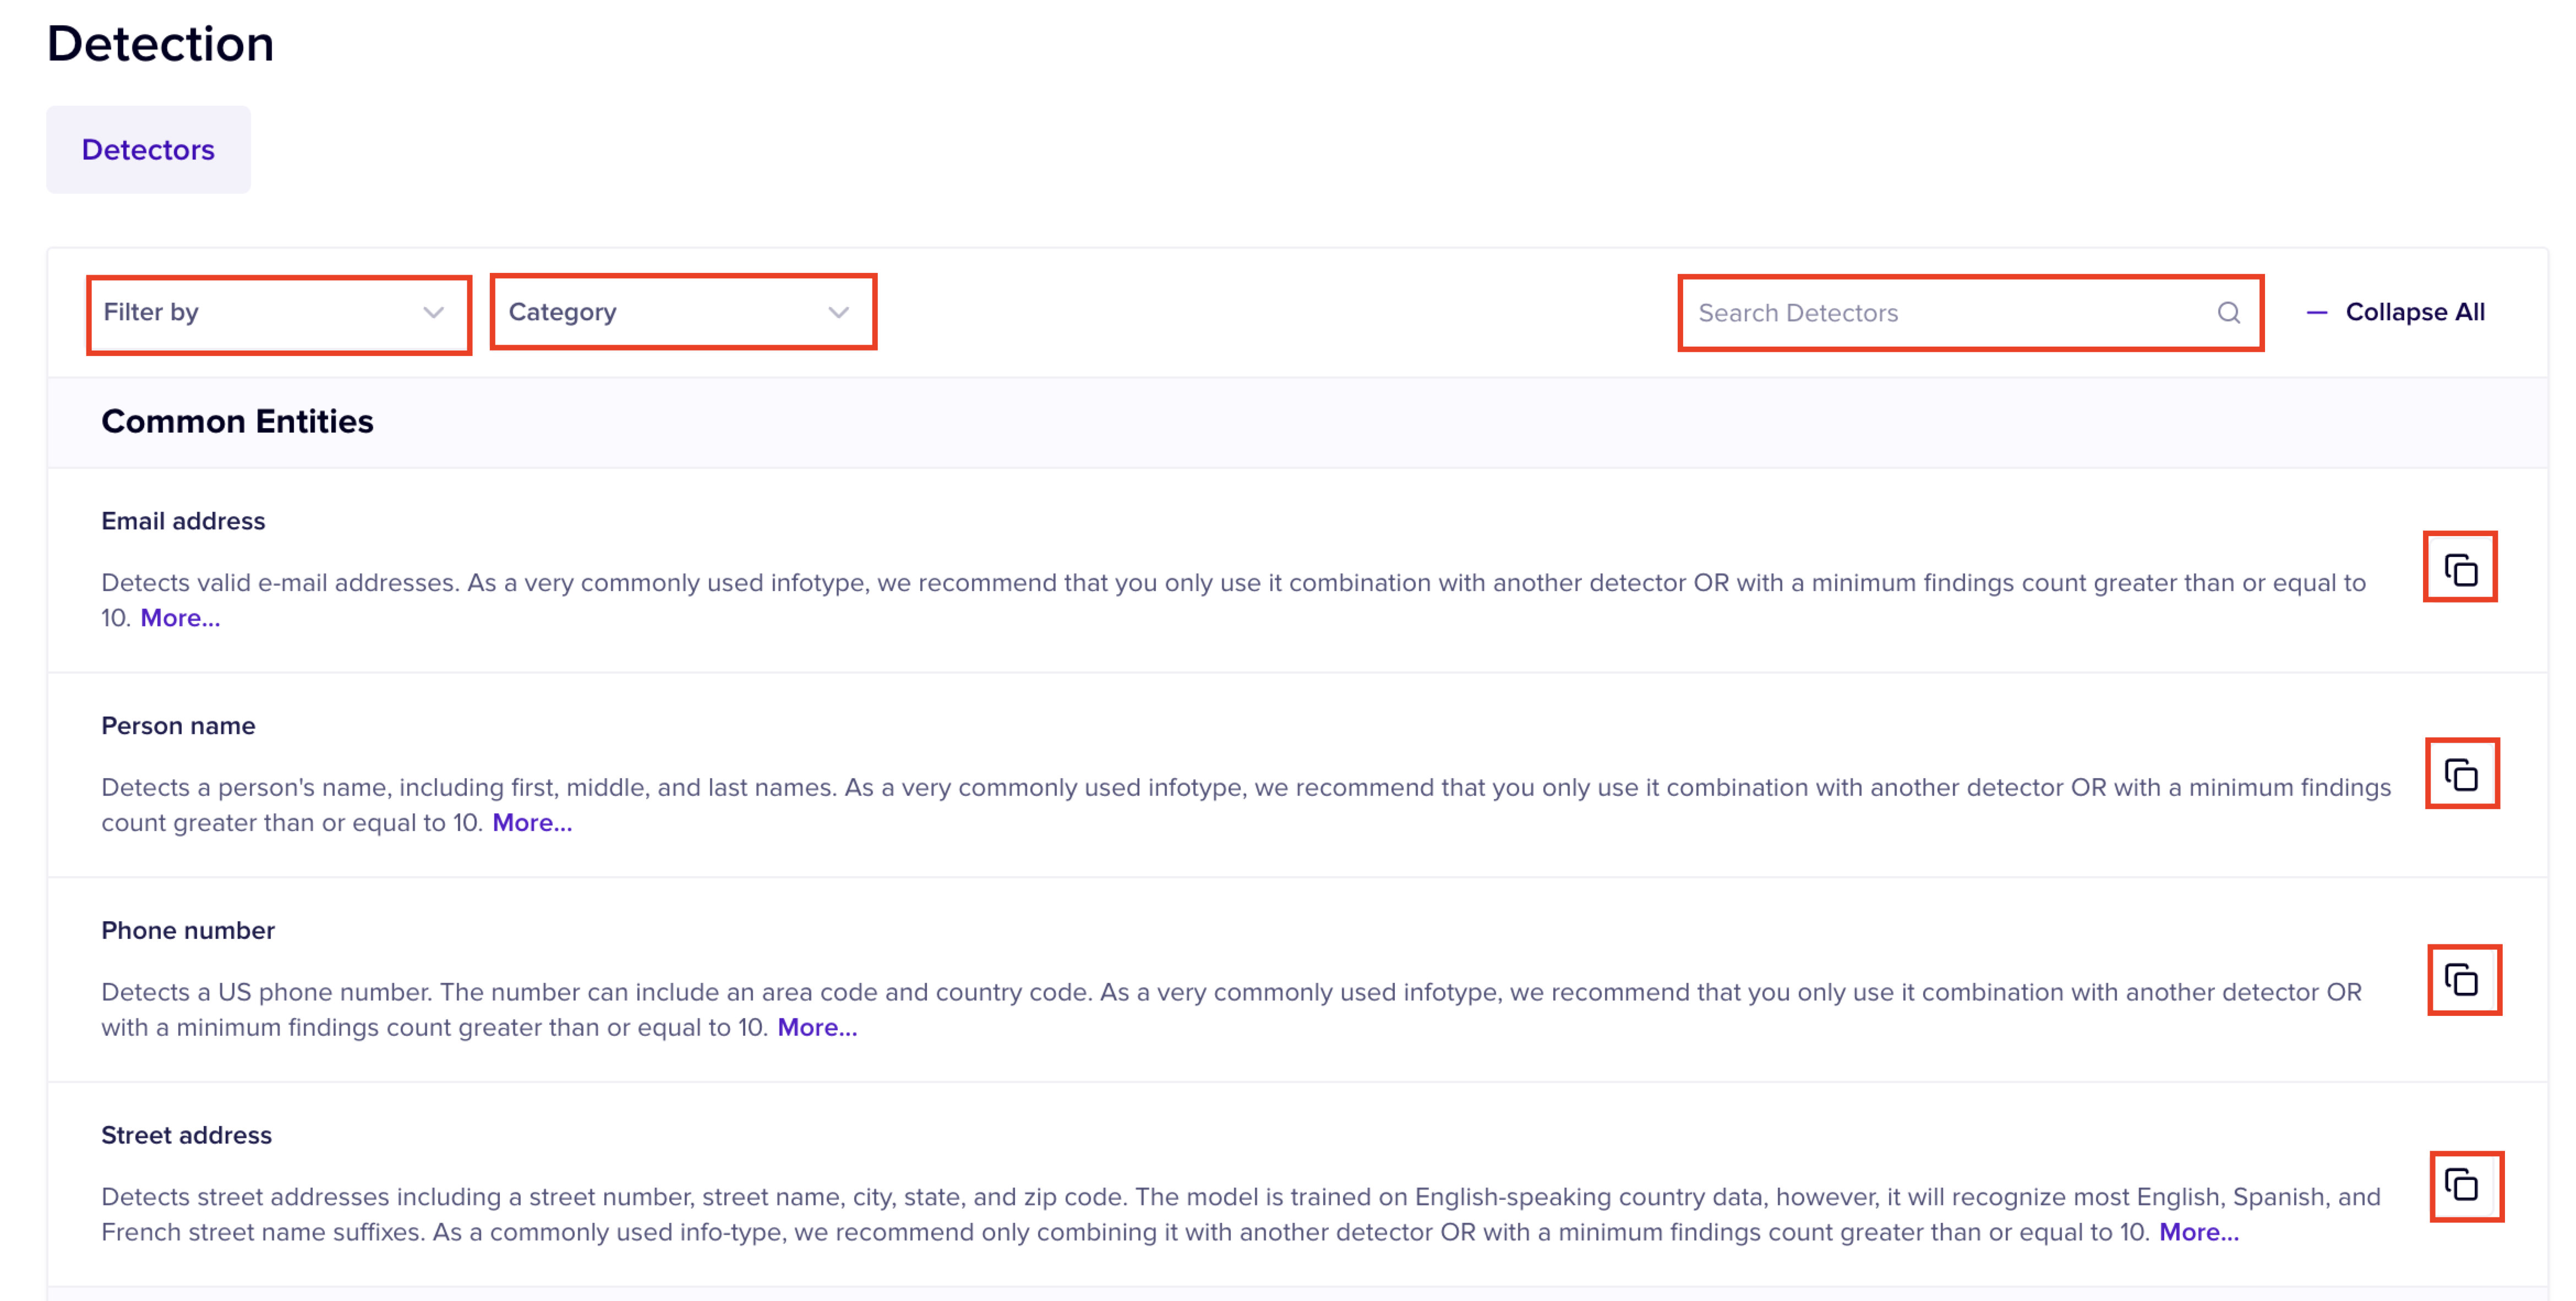Copy the Street address detector
Image resolution: width=2576 pixels, height=1301 pixels.
tap(2465, 1186)
